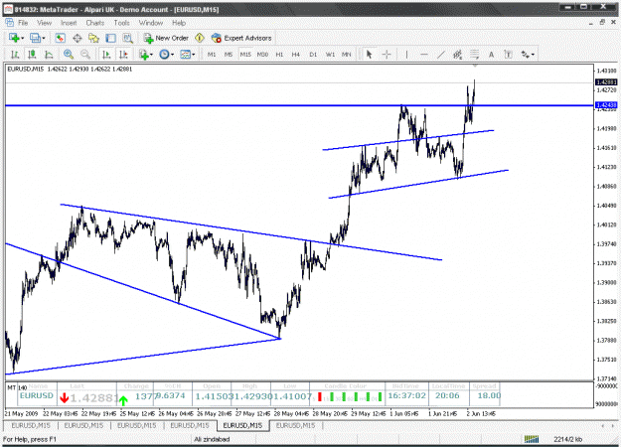Open the Strategy Tester magnifier icon

click(127, 38)
